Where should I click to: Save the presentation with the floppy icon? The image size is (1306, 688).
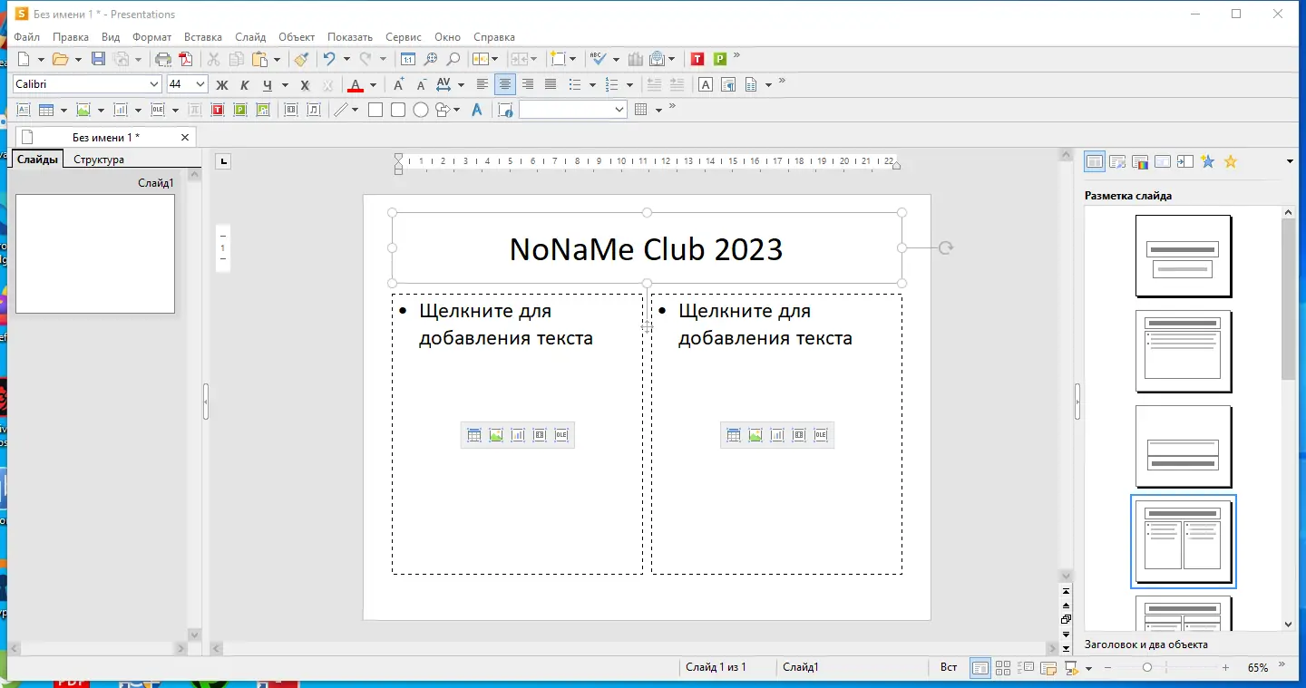click(x=99, y=59)
